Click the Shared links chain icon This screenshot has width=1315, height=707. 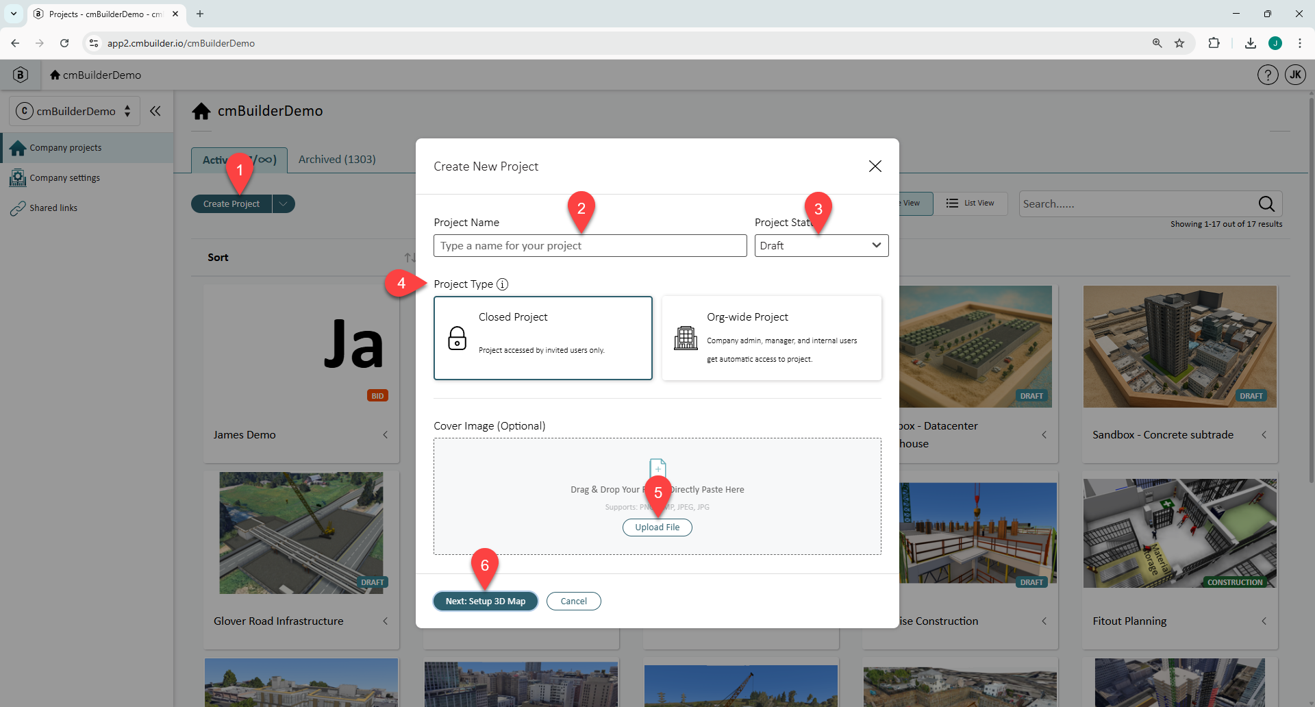pyautogui.click(x=17, y=208)
